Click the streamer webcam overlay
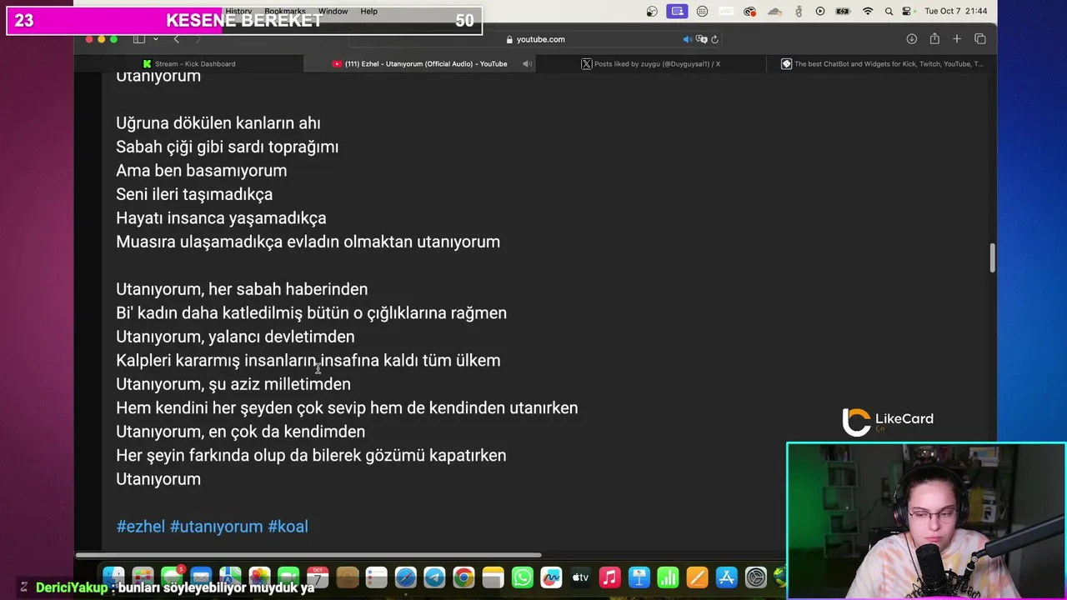The image size is (1067, 600). coord(926,521)
